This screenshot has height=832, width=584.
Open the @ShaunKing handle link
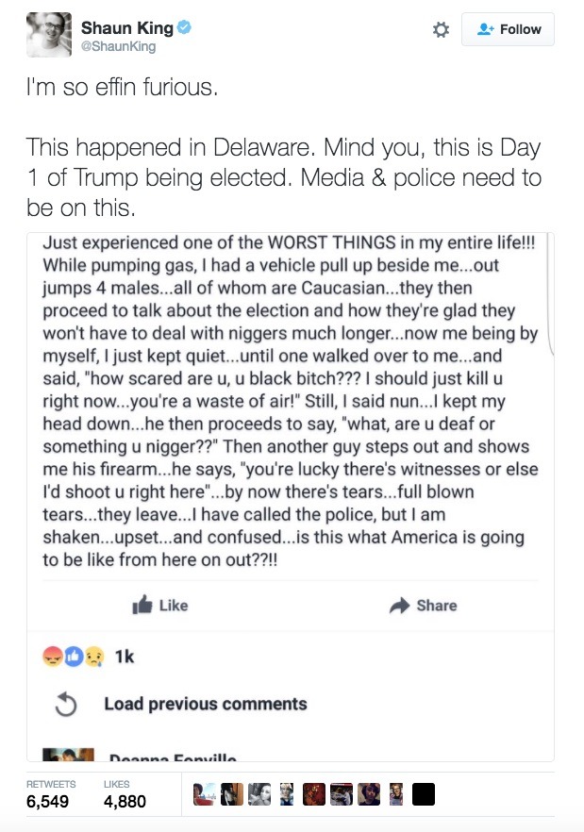point(118,46)
